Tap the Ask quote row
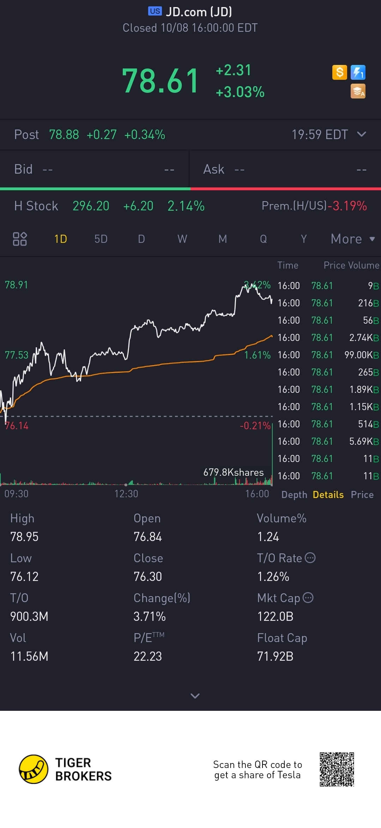This screenshot has width=381, height=828. [x=285, y=169]
